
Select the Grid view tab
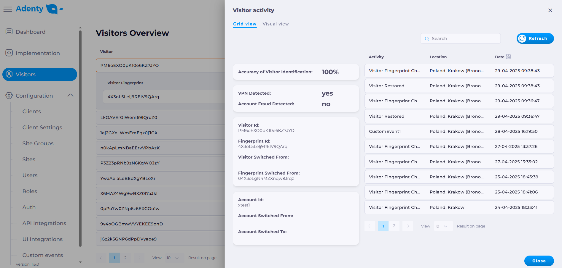245,24
